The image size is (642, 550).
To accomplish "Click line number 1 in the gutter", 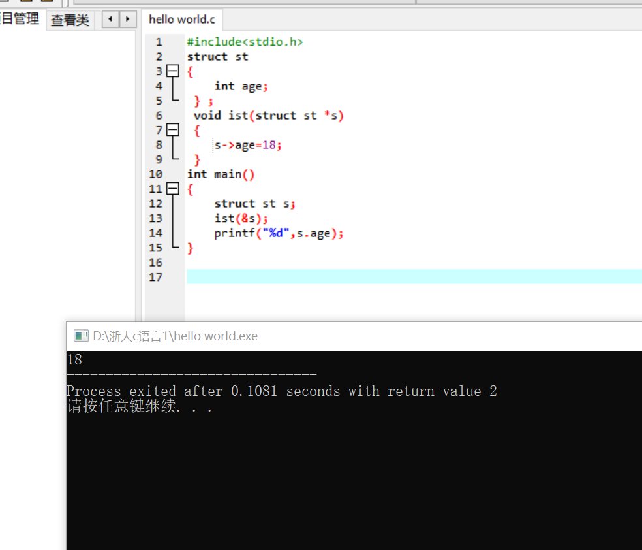I will (159, 42).
